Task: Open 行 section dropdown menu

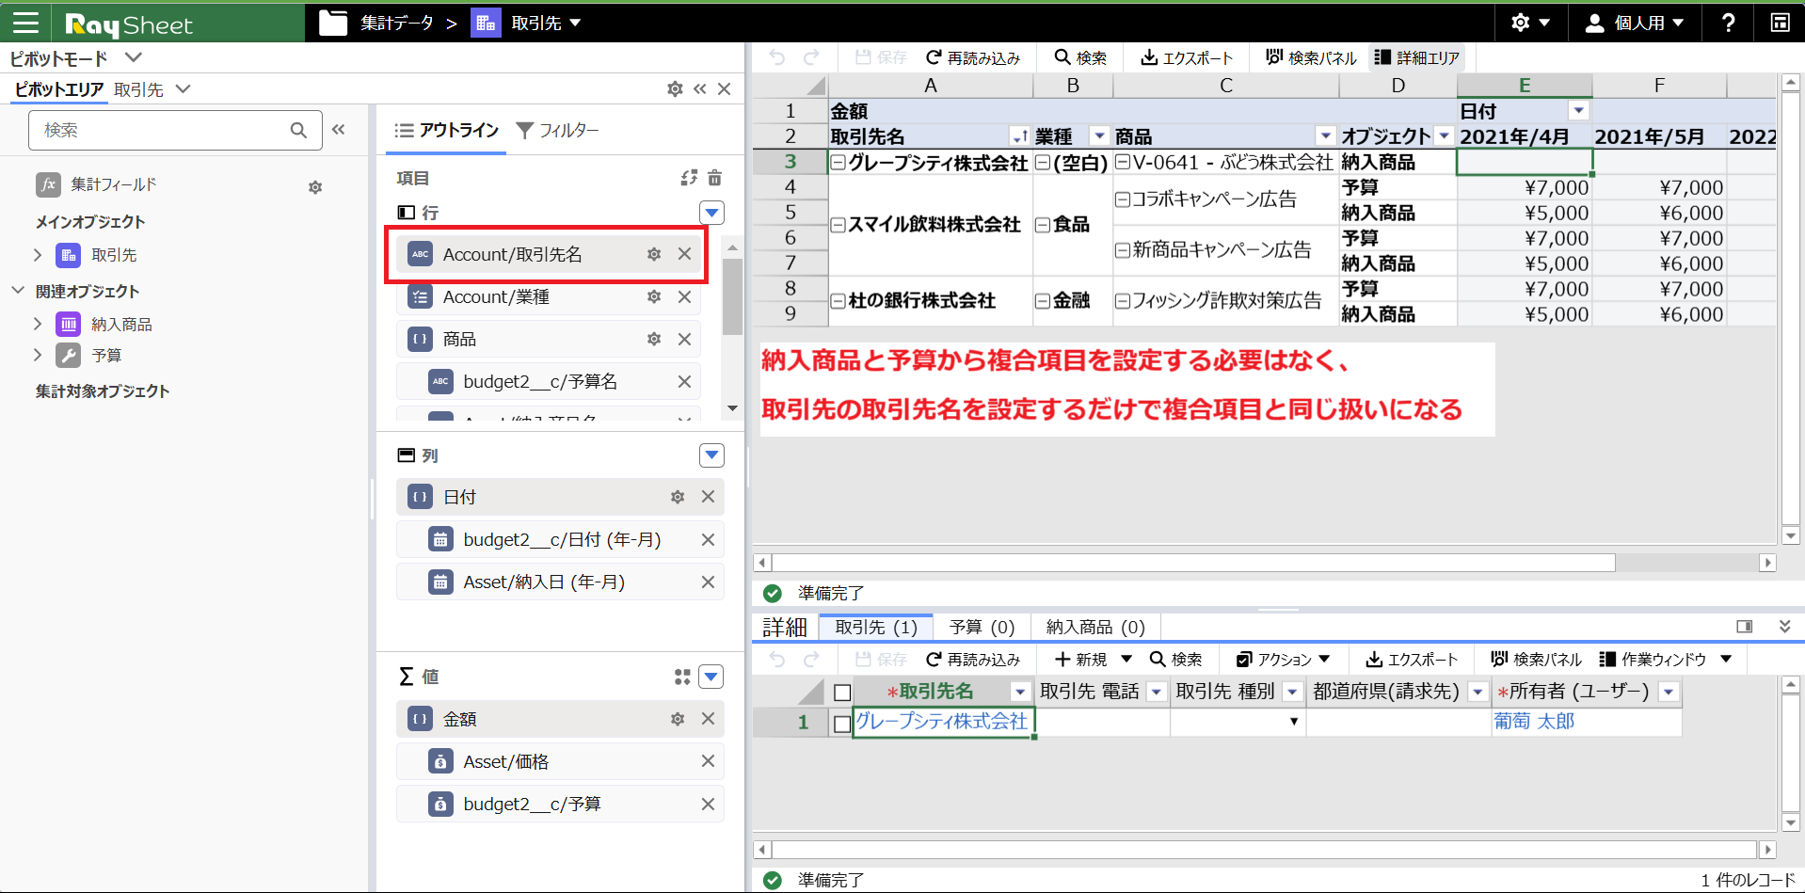Action: [x=712, y=213]
